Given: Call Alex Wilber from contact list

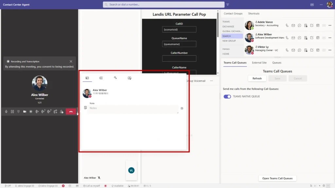Looking at the screenshot, I should pos(287,38).
